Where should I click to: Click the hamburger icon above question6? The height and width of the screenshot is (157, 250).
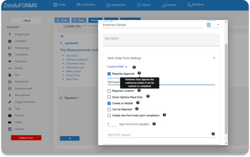tap(62, 36)
